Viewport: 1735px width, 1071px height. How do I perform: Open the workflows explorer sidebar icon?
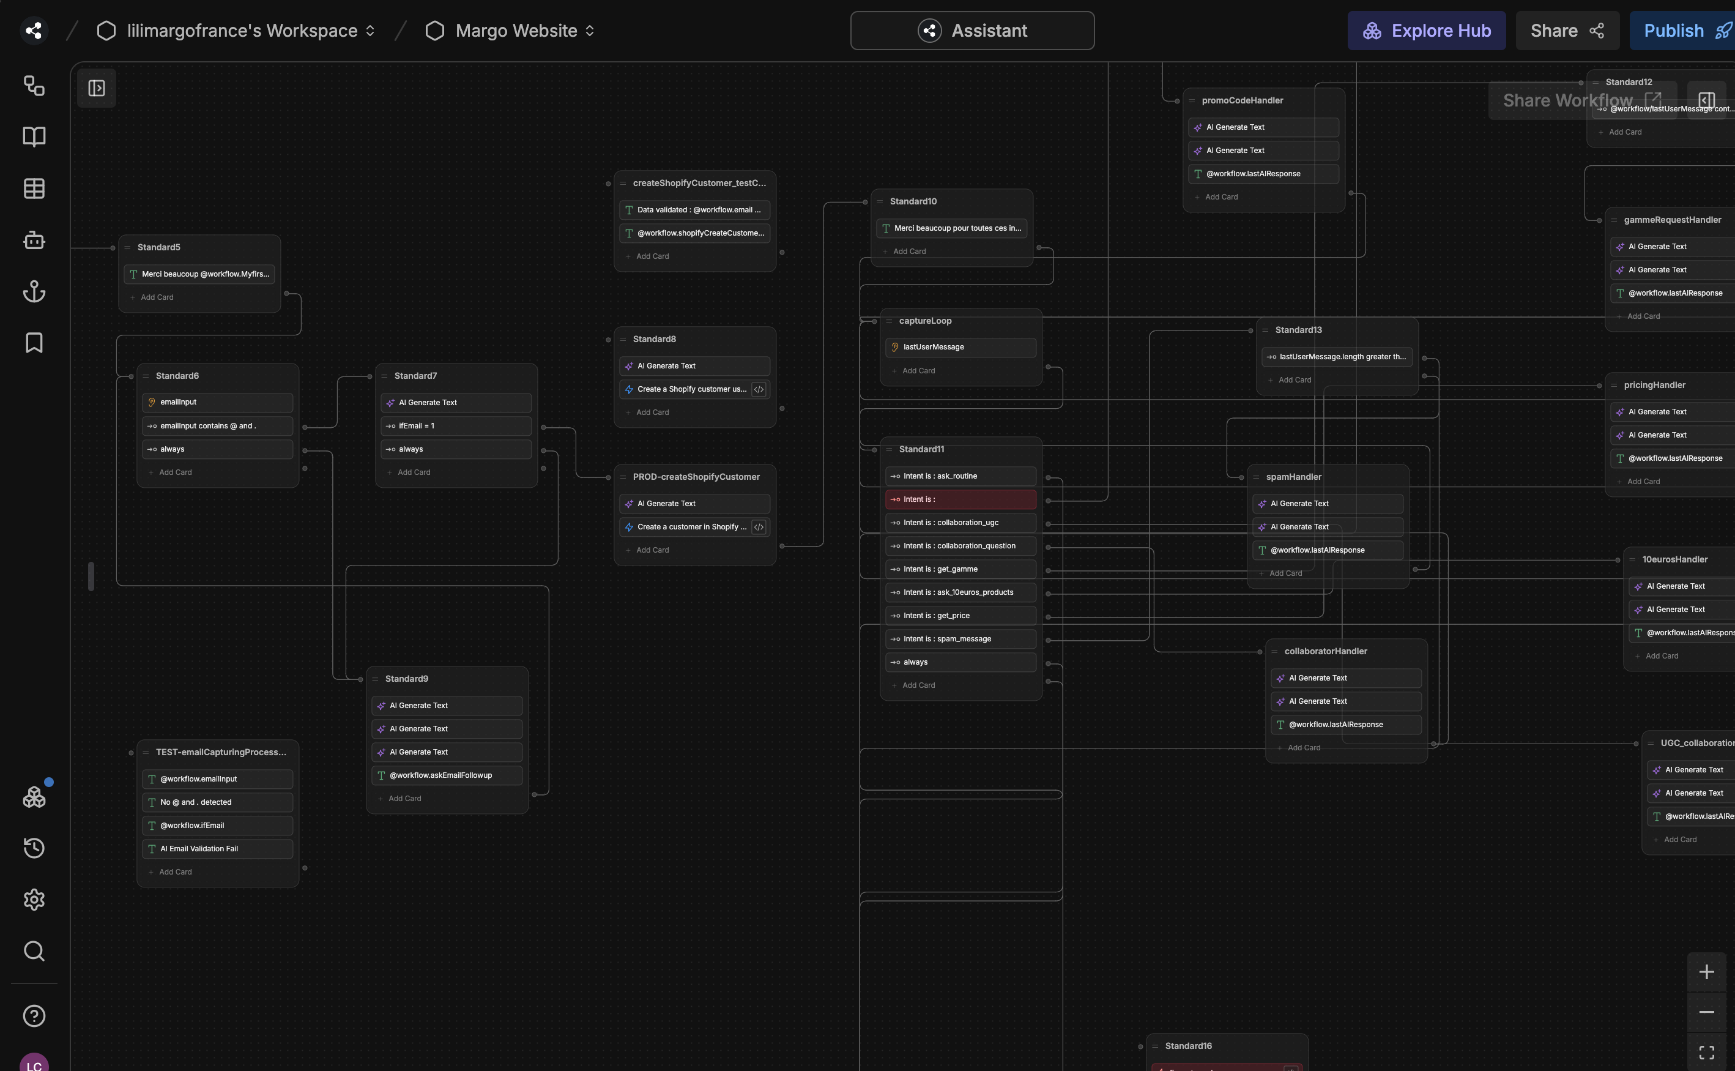34,85
